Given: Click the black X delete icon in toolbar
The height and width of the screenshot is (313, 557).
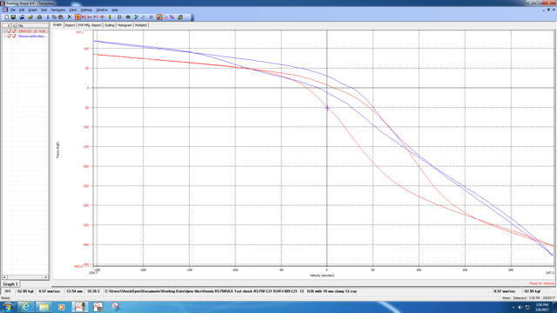Looking at the screenshot, I should click(x=70, y=17).
